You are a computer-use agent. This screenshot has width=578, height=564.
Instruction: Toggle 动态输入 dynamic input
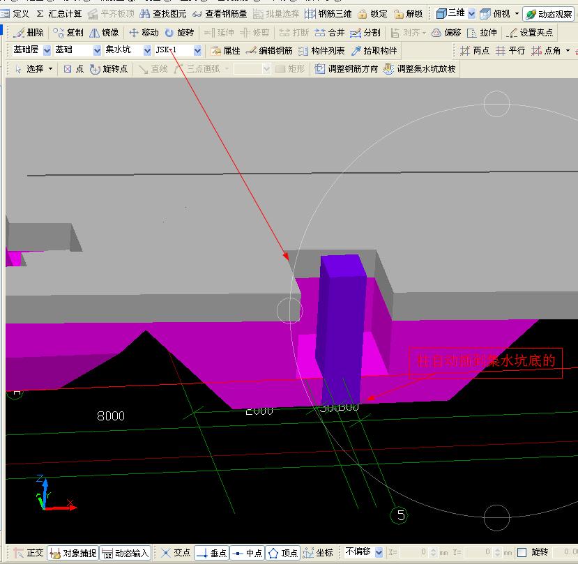tap(126, 553)
